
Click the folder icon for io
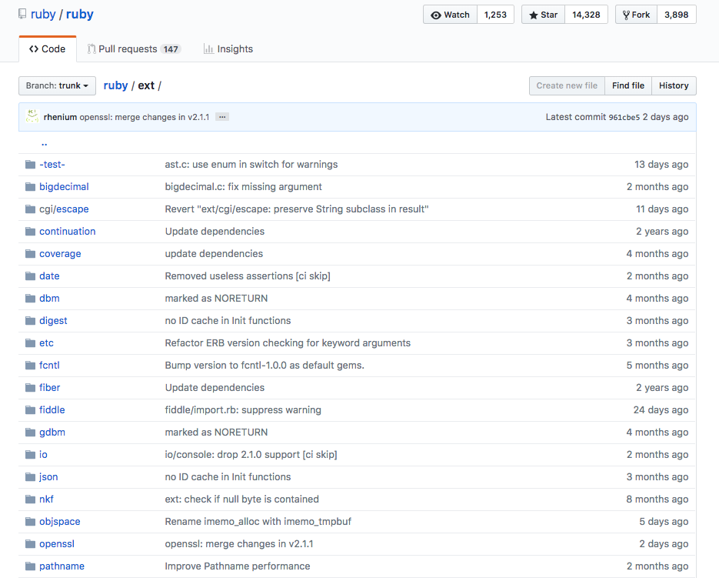tap(30, 455)
